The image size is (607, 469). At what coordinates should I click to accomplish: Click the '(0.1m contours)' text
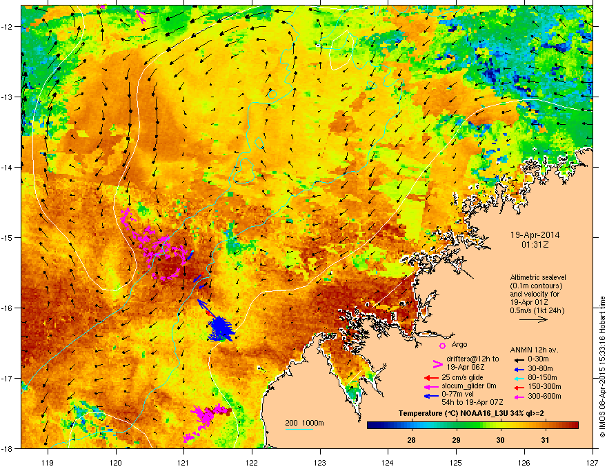(536, 286)
